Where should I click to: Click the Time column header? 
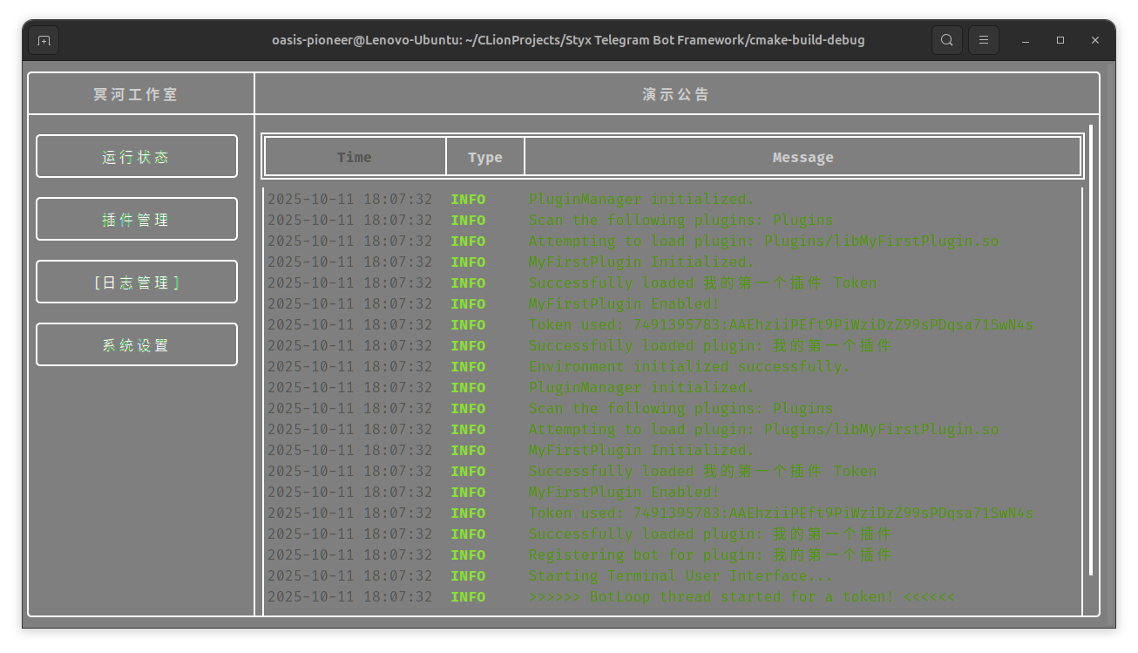tap(355, 157)
